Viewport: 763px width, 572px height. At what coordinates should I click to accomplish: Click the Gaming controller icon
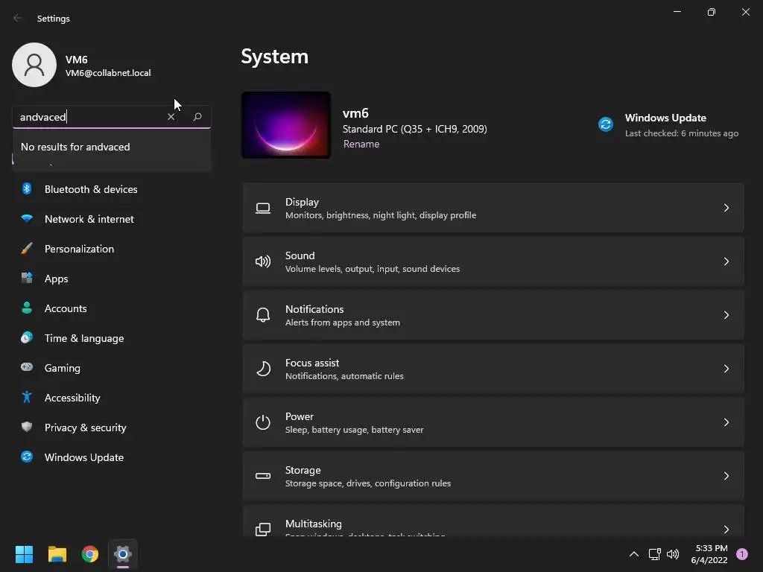coord(27,367)
